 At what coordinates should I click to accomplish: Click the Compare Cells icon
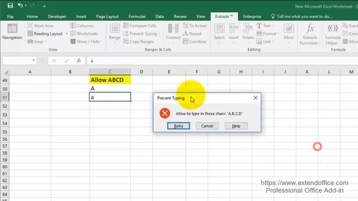point(125,26)
